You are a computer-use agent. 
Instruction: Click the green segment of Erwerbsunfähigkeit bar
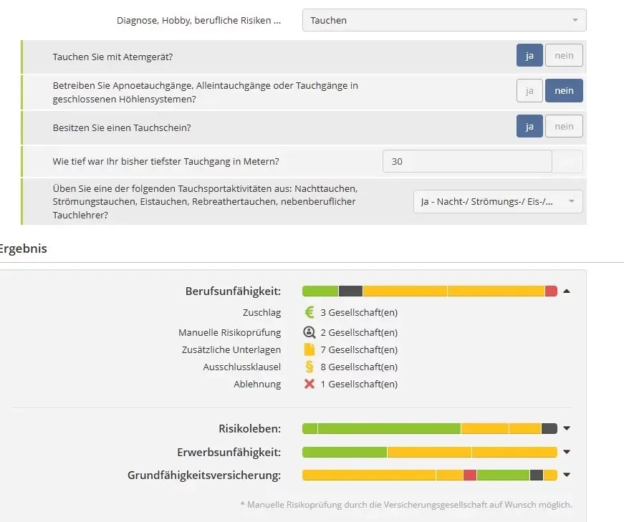coord(345,453)
